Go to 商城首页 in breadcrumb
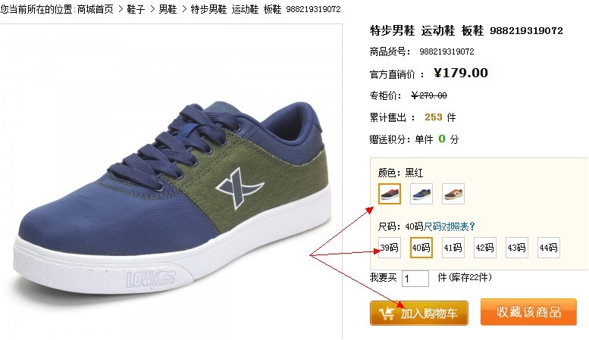589x340 pixels. click(x=95, y=9)
